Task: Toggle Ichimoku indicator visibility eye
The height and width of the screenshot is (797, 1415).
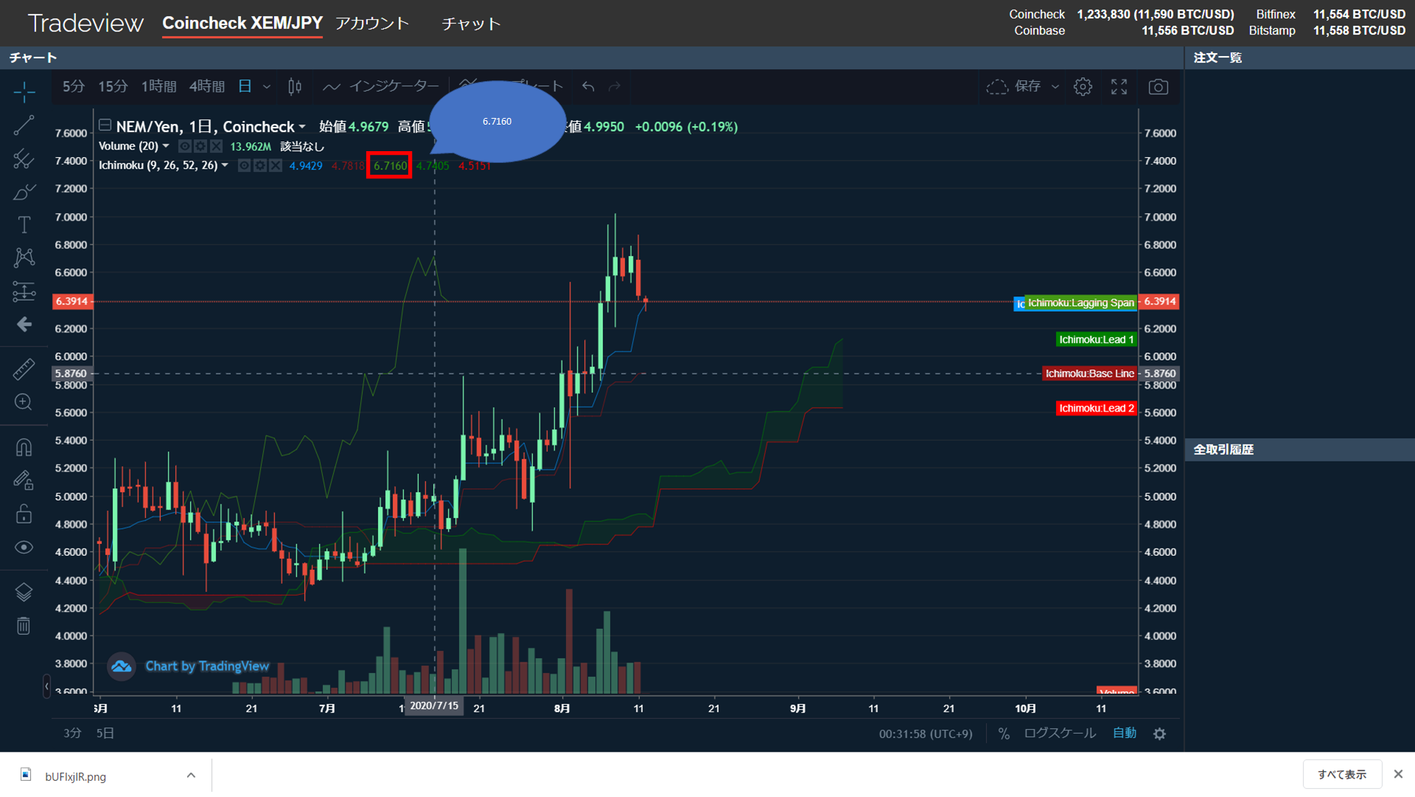Action: click(x=244, y=166)
